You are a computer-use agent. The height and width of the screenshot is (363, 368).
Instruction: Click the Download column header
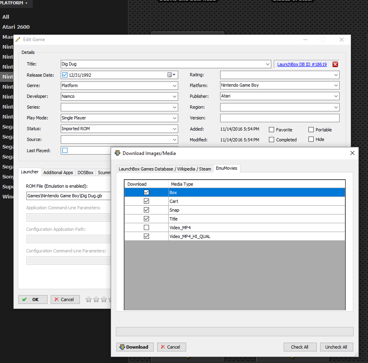(x=146, y=184)
